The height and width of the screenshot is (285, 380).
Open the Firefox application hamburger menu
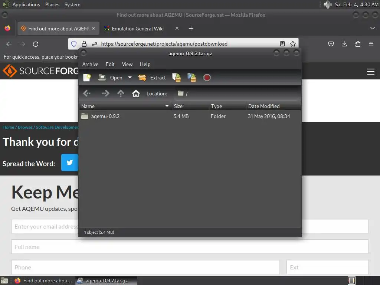pyautogui.click(x=371, y=44)
